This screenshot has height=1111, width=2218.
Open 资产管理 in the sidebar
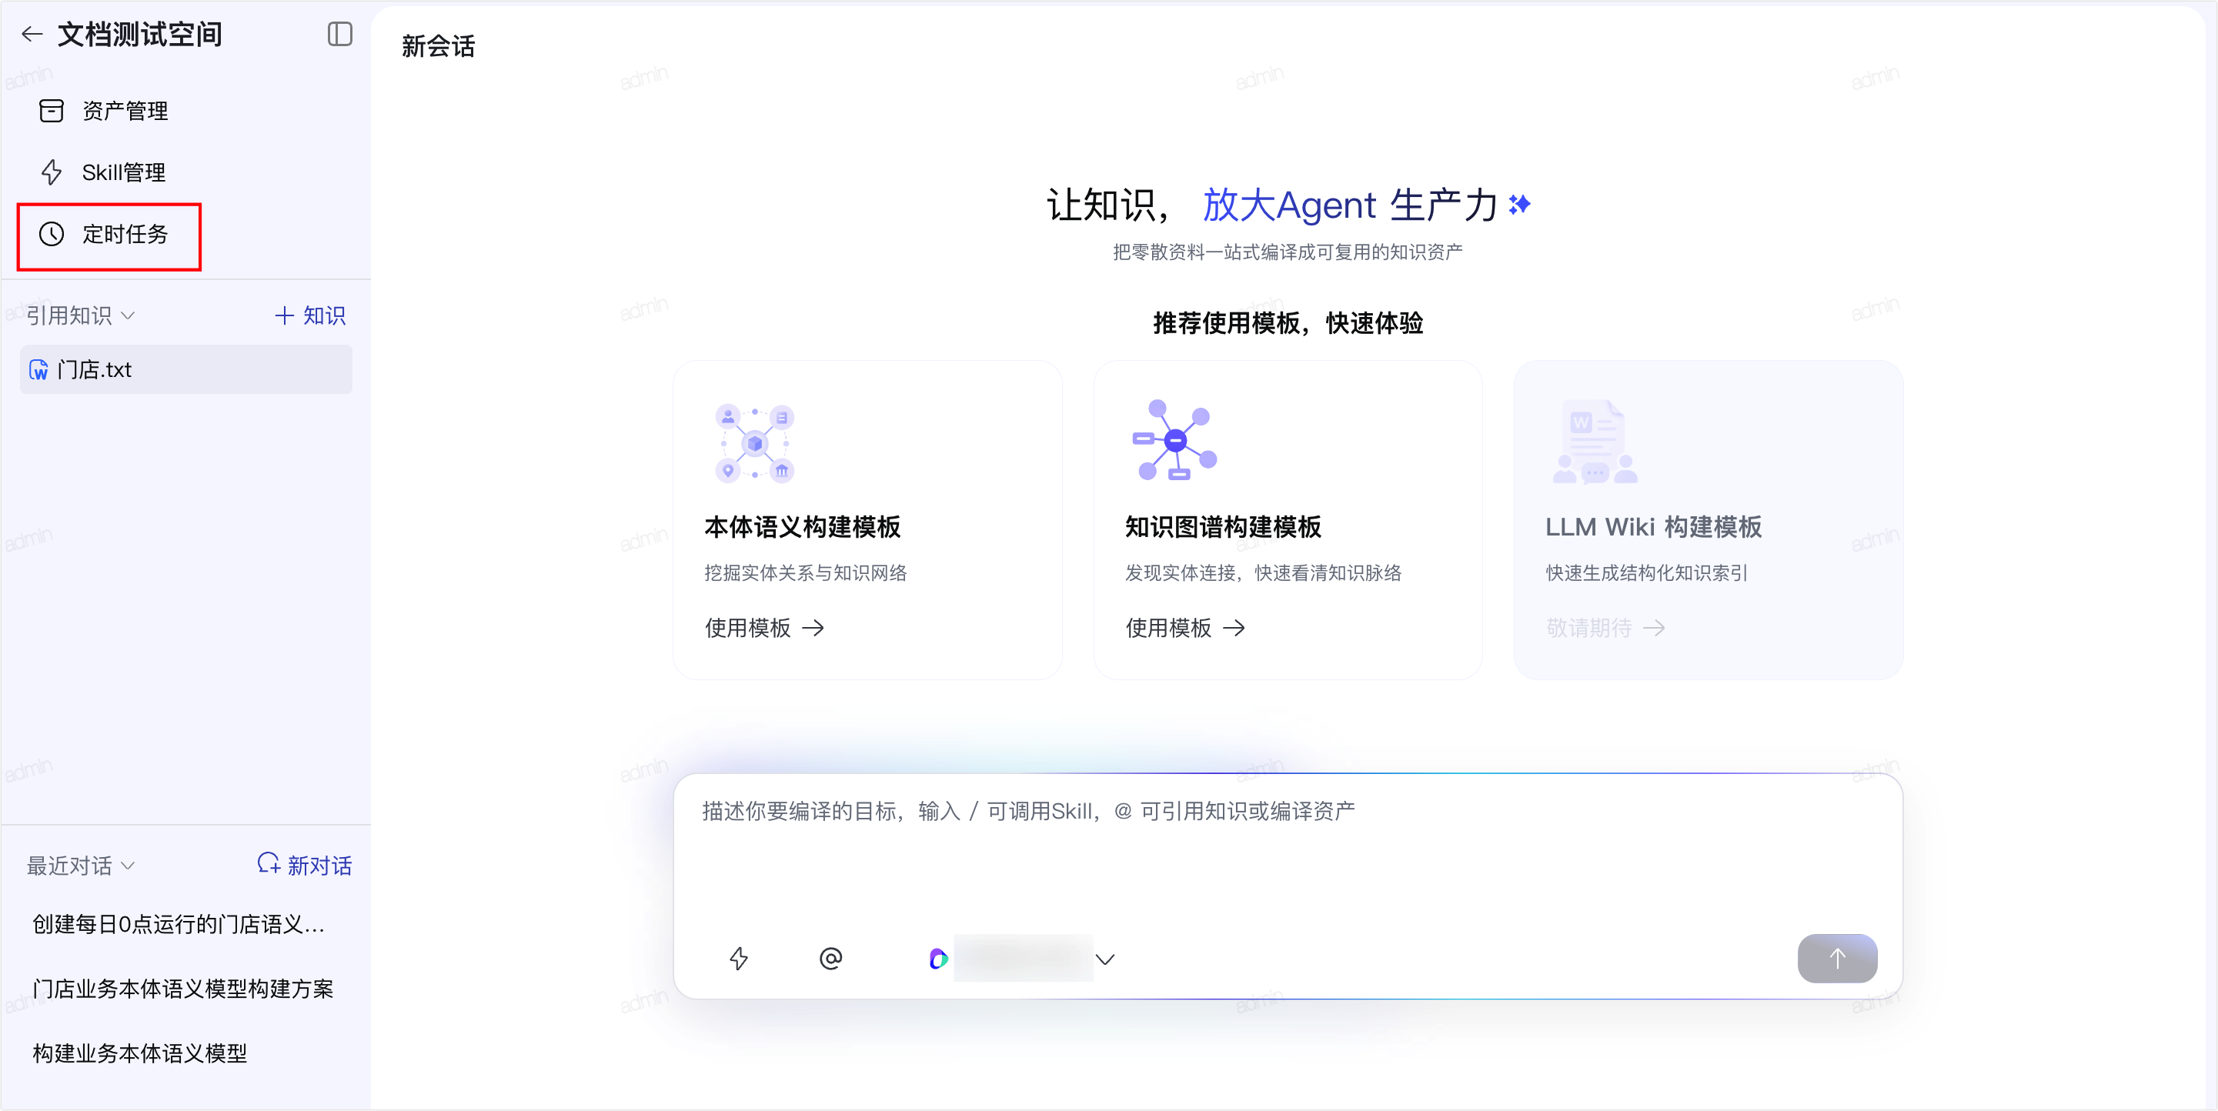click(125, 111)
